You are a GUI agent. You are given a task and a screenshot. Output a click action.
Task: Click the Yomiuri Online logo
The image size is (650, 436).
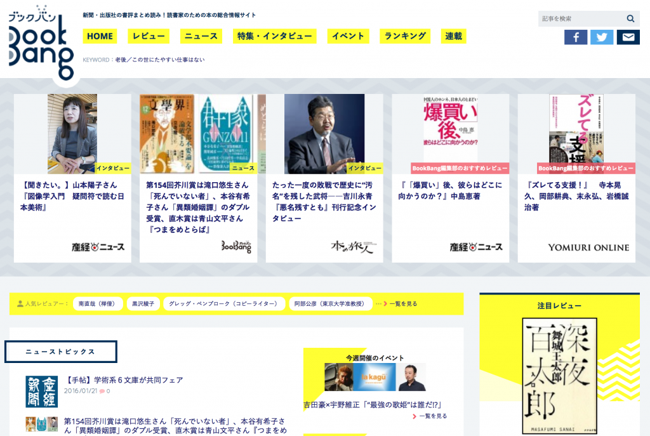click(x=588, y=248)
